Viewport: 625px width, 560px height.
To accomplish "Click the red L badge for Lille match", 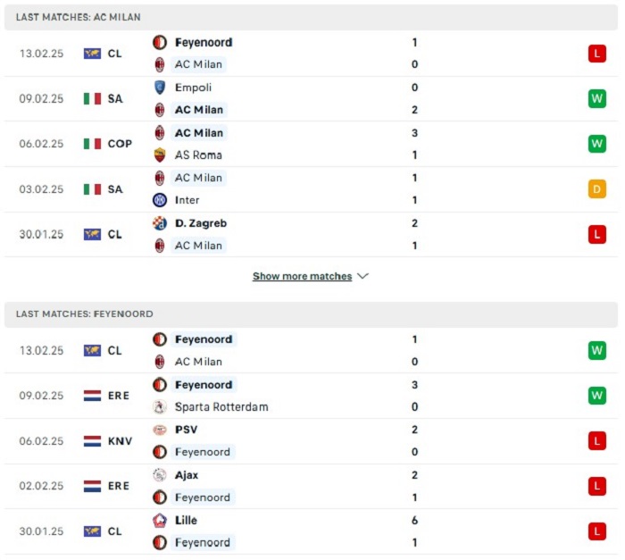I will pos(596,531).
